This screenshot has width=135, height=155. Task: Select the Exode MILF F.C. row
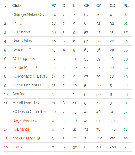tap(68, 67)
